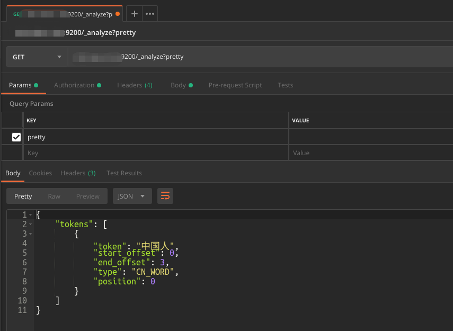Toggle line wrap icon in response toolbar
This screenshot has width=453, height=331.
click(x=165, y=196)
